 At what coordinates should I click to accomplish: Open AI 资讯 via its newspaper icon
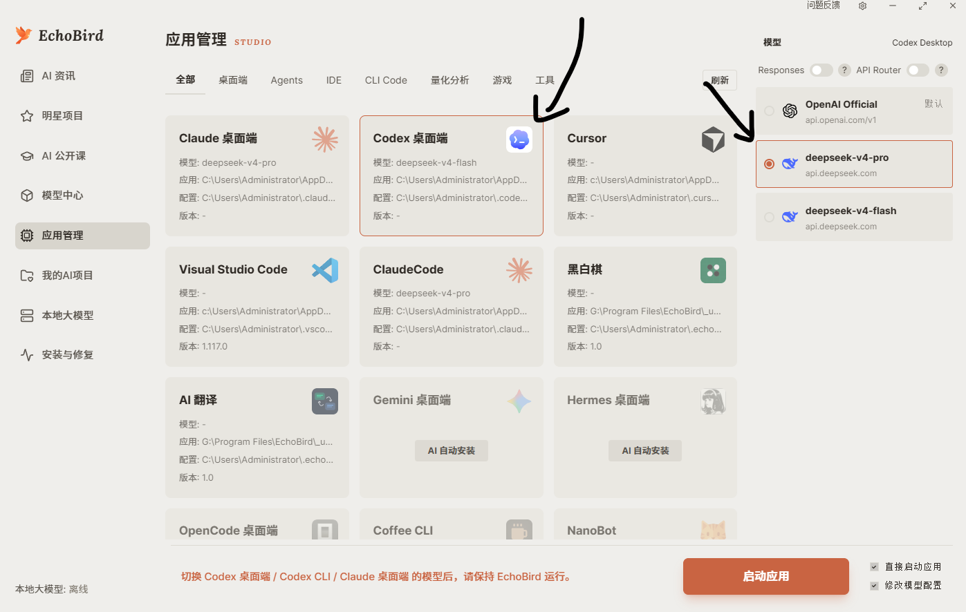[27, 76]
